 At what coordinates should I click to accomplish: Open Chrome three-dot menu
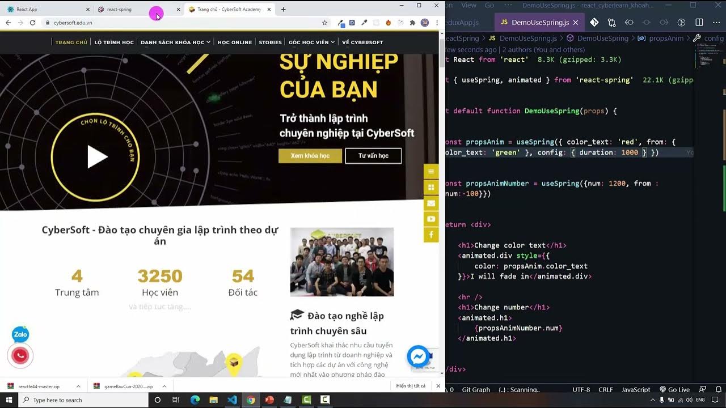[x=436, y=23]
